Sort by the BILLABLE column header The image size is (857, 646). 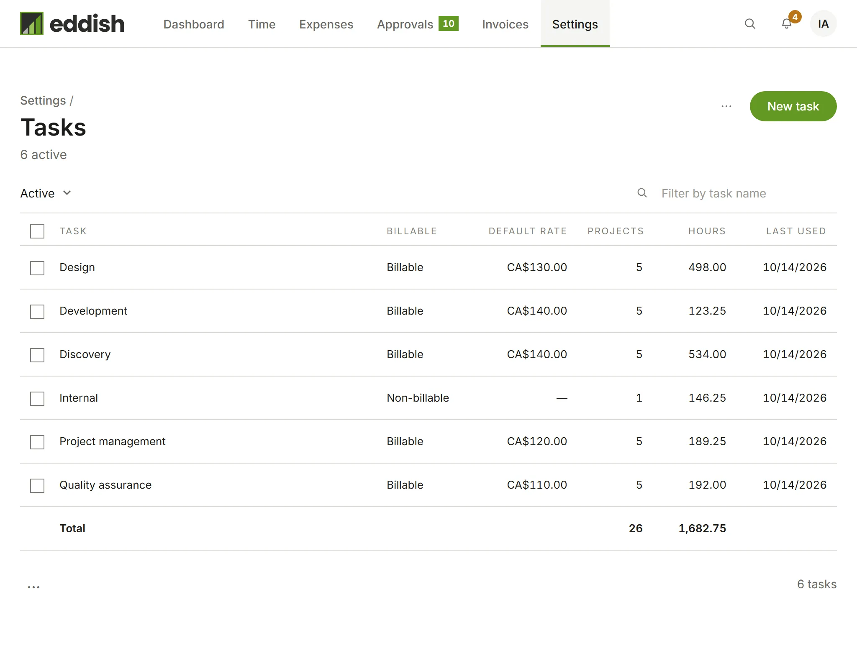(x=412, y=231)
